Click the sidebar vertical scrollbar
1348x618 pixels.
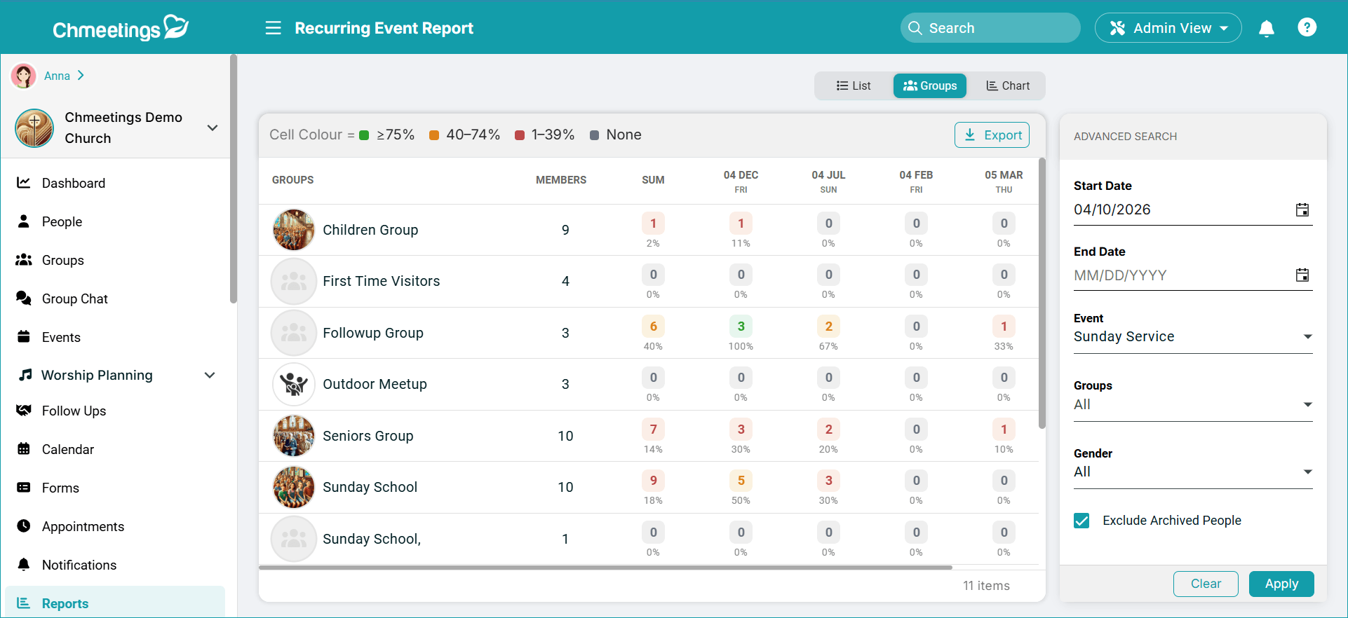click(x=234, y=179)
